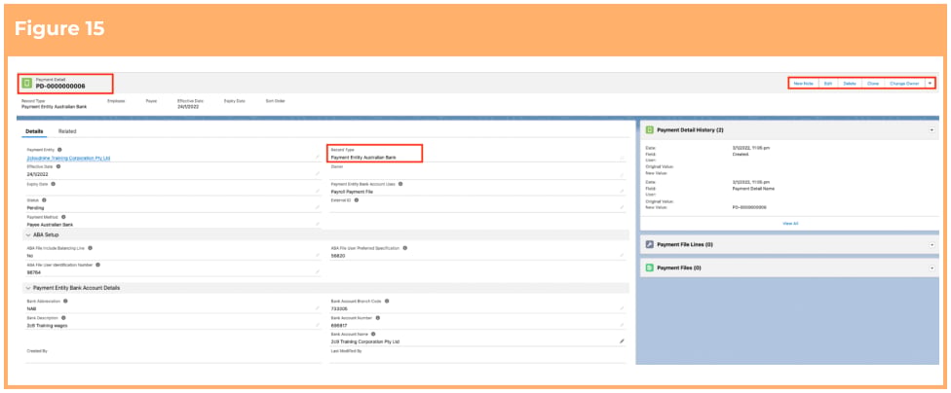Click the edit pencil for Bank Account Name
This screenshot has height=393, width=951.
(622, 341)
